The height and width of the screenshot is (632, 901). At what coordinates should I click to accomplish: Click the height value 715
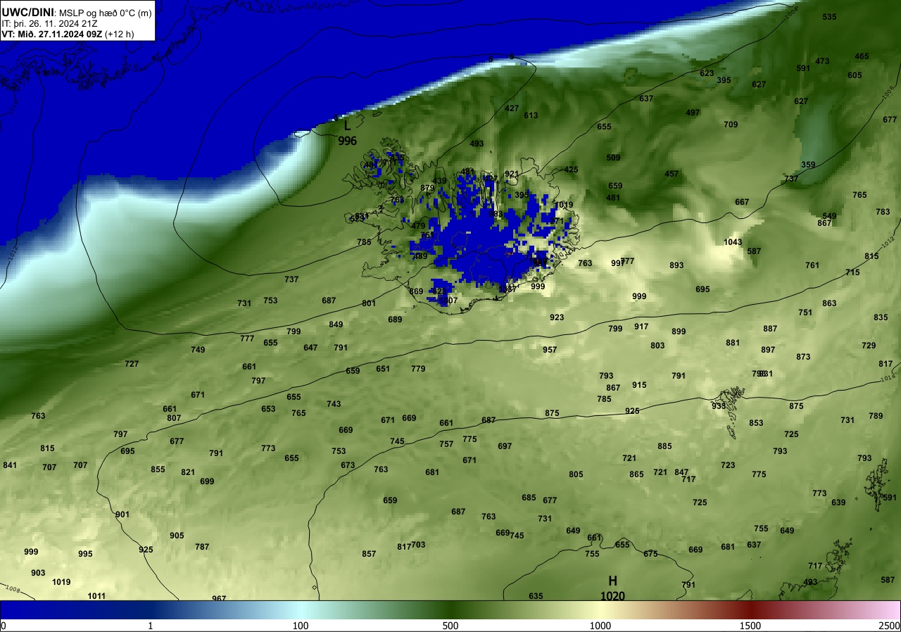(853, 273)
